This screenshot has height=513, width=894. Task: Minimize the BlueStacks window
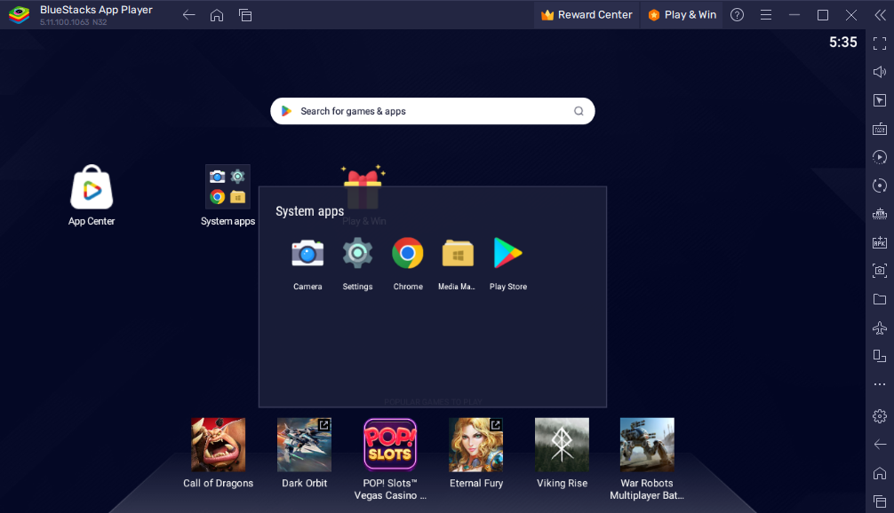(x=794, y=15)
